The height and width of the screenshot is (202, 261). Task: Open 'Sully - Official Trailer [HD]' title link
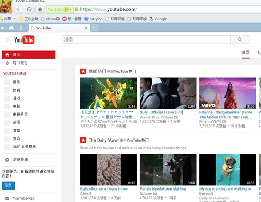161,112
